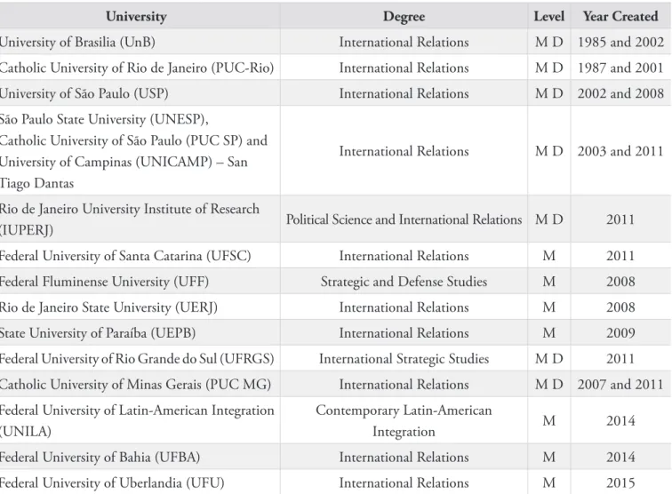Pick the "2014" year in the UNILA row
672x494 pixels.
tap(620, 421)
